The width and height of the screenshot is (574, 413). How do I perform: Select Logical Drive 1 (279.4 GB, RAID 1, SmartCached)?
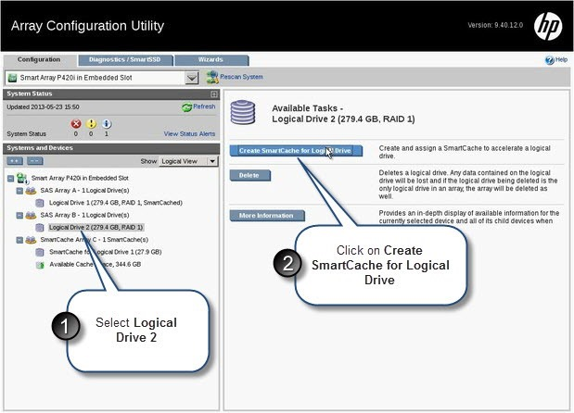(x=116, y=203)
